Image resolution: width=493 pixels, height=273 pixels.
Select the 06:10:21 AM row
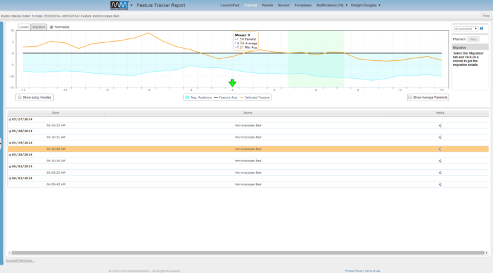click(x=248, y=137)
